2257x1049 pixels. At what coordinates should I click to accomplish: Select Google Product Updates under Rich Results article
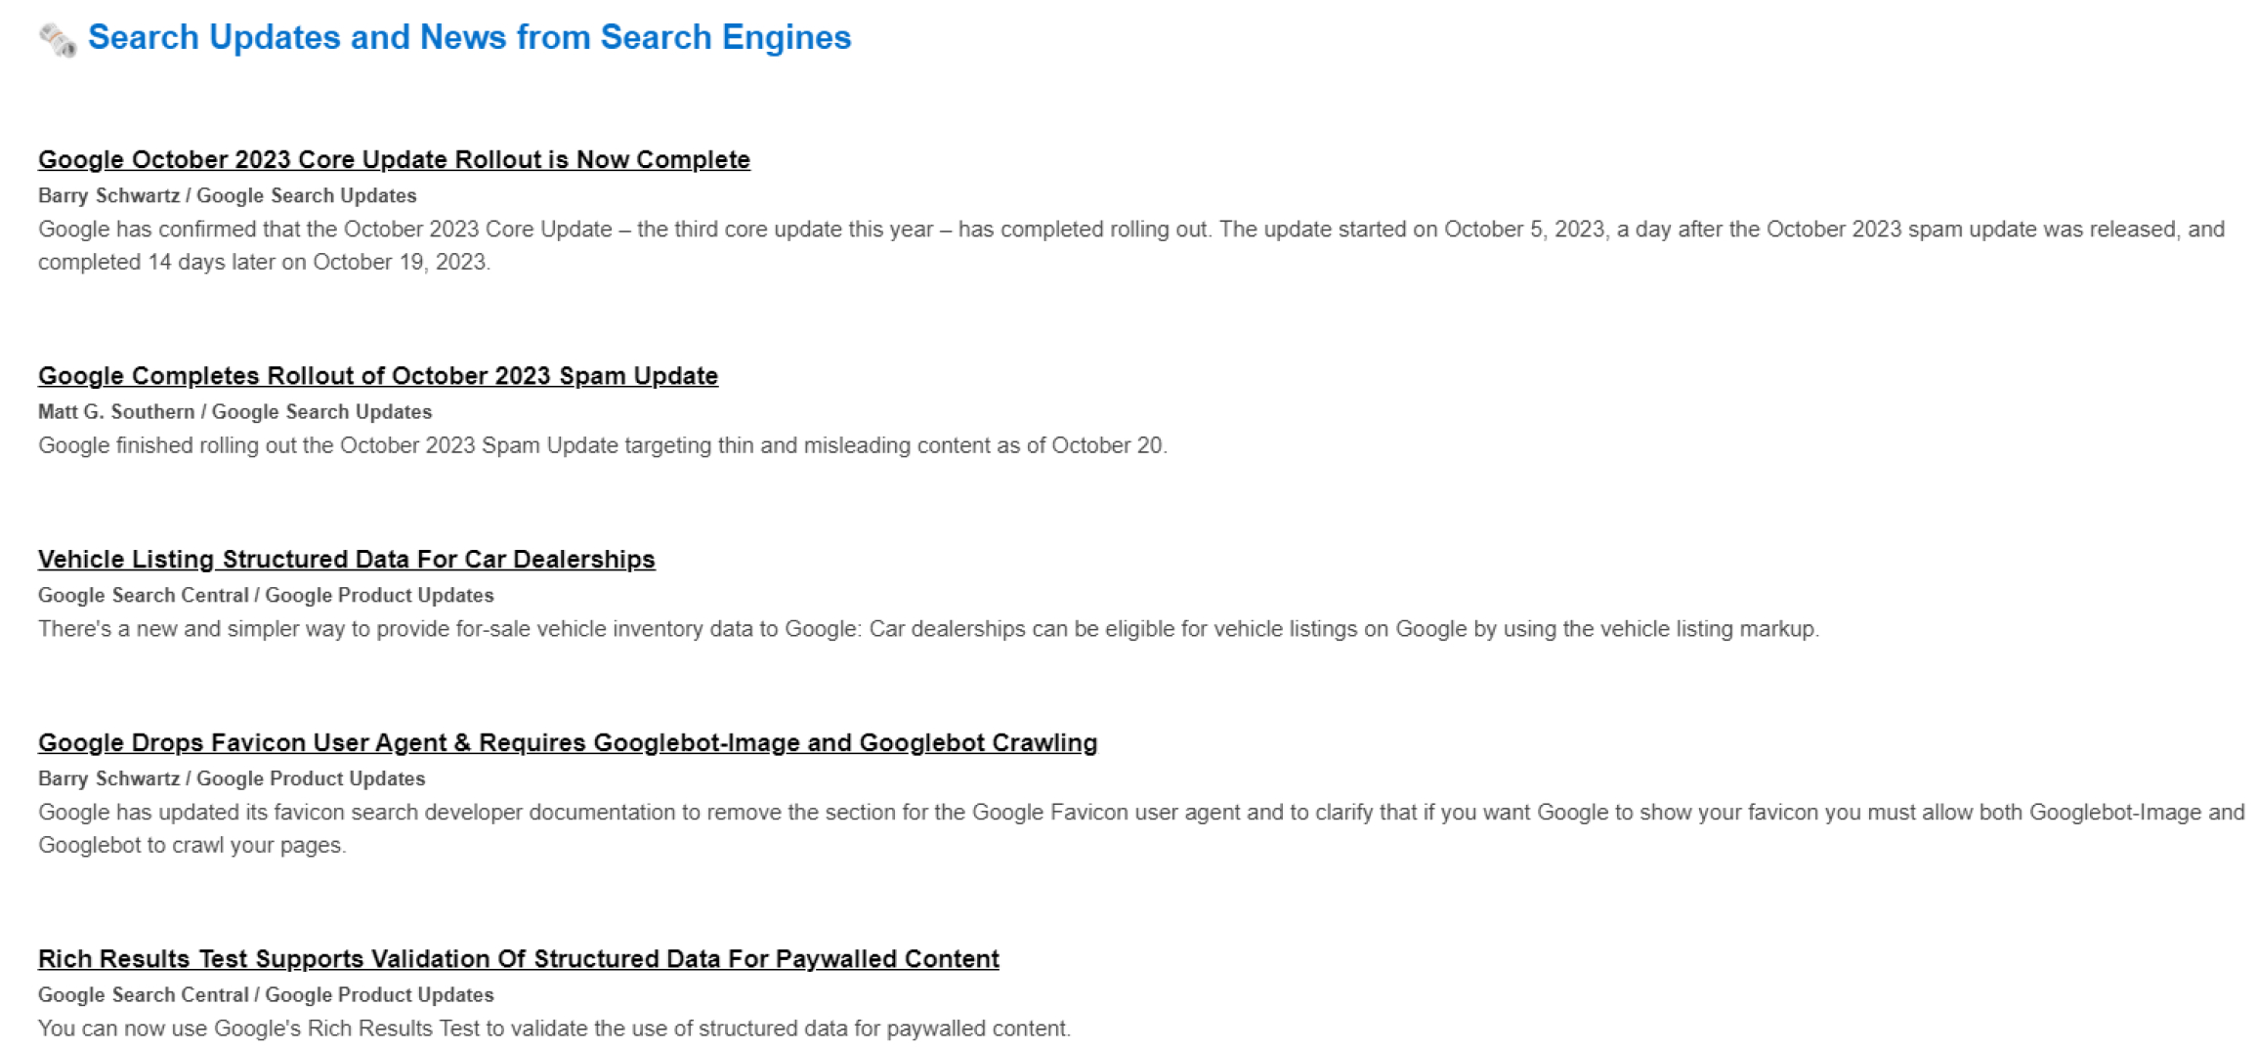point(379,994)
